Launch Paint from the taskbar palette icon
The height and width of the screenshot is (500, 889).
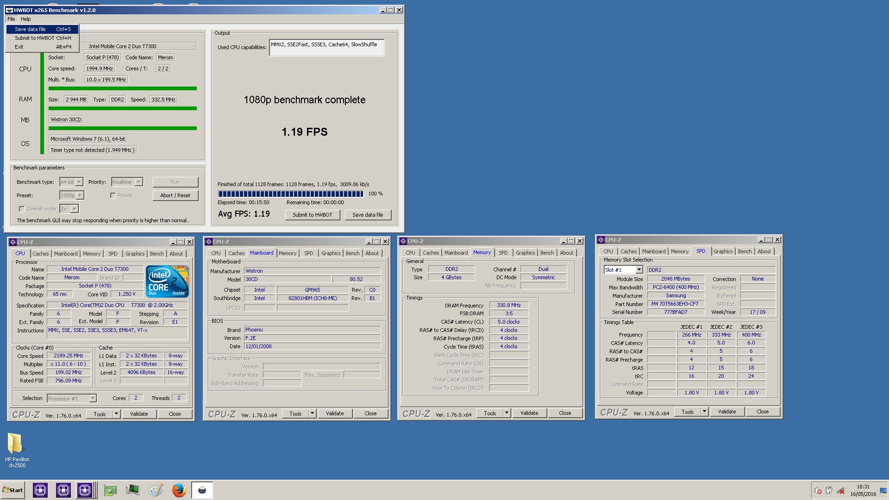pyautogui.click(x=156, y=490)
